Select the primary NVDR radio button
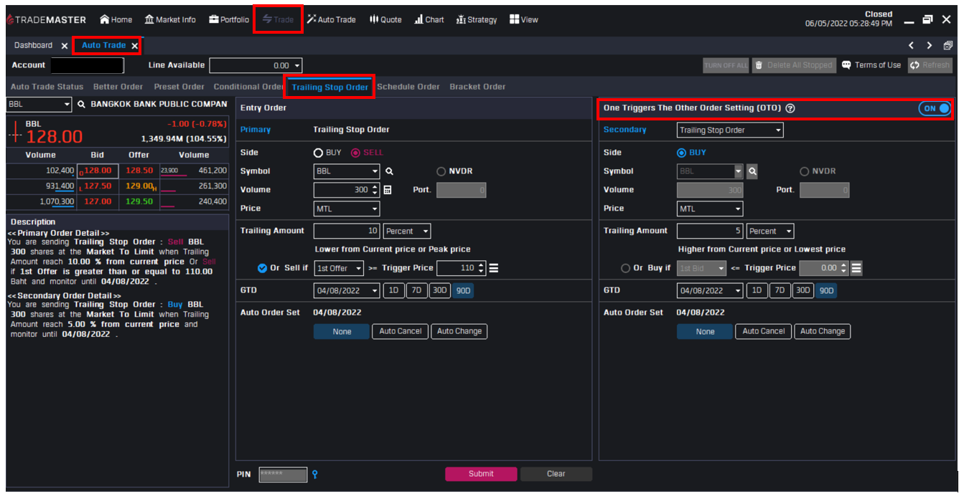The image size is (959, 496). [x=441, y=171]
